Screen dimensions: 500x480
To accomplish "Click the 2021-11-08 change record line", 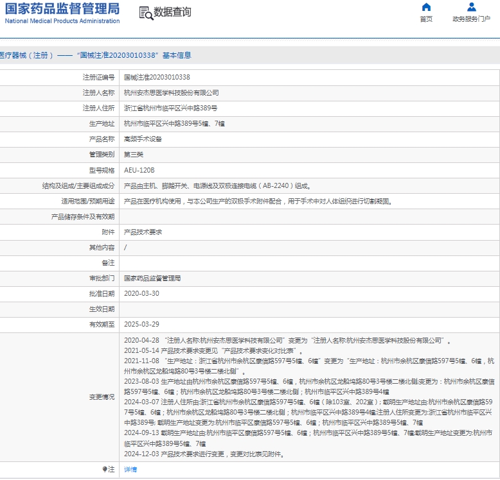I will click(309, 366).
